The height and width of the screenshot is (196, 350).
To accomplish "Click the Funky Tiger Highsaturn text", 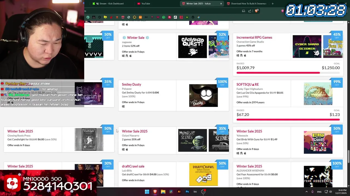I will click(250, 89).
